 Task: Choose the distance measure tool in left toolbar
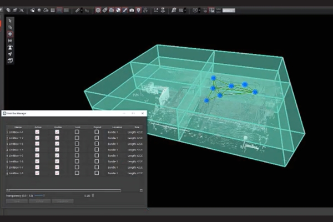tap(10, 41)
